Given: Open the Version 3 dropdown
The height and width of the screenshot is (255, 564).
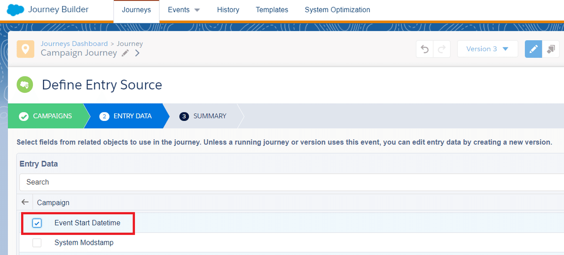Looking at the screenshot, I should pos(487,49).
